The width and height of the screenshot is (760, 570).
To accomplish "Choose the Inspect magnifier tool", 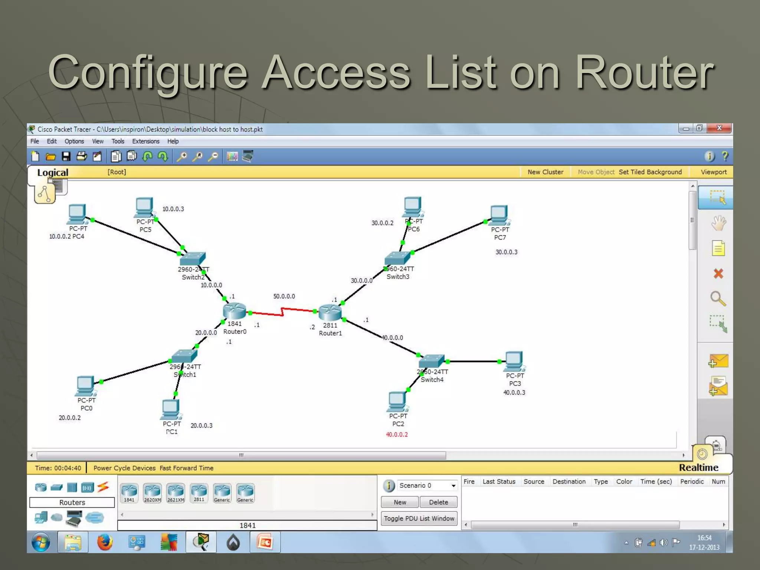I will pyautogui.click(x=718, y=298).
